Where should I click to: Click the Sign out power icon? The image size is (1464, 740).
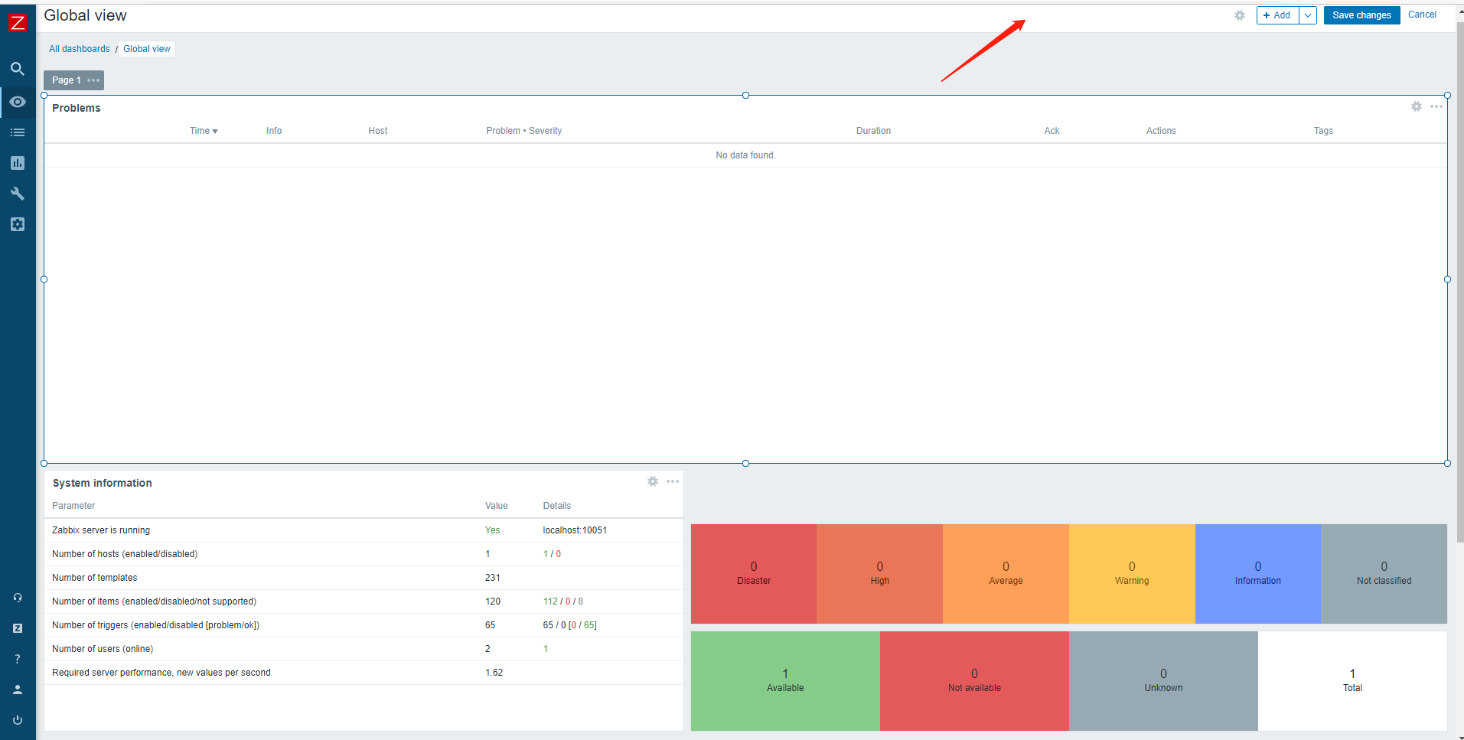click(x=18, y=720)
